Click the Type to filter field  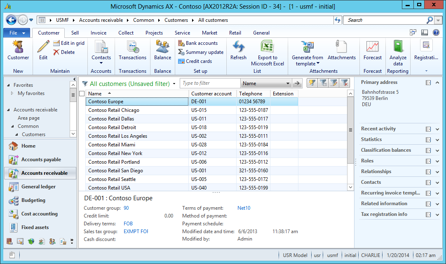tap(210, 83)
